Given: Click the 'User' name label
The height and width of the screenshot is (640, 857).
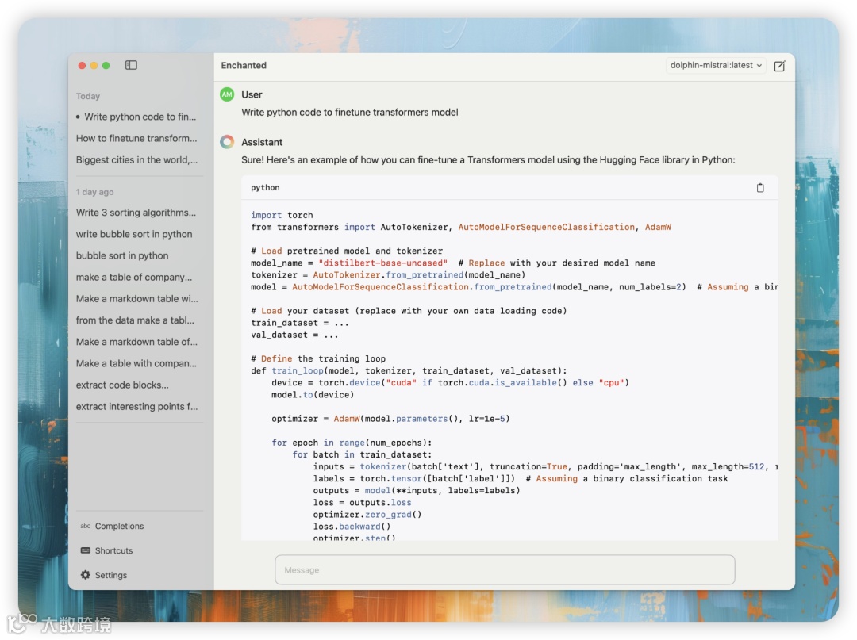Looking at the screenshot, I should (x=252, y=94).
